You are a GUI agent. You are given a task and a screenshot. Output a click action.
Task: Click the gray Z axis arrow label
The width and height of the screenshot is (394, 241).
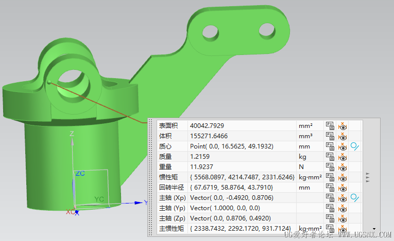tap(72, 134)
